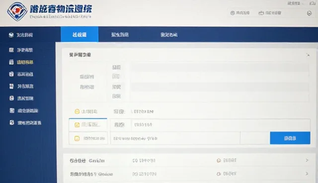
Task: Open the fifth sidebar menu item icon
Action: (11, 98)
